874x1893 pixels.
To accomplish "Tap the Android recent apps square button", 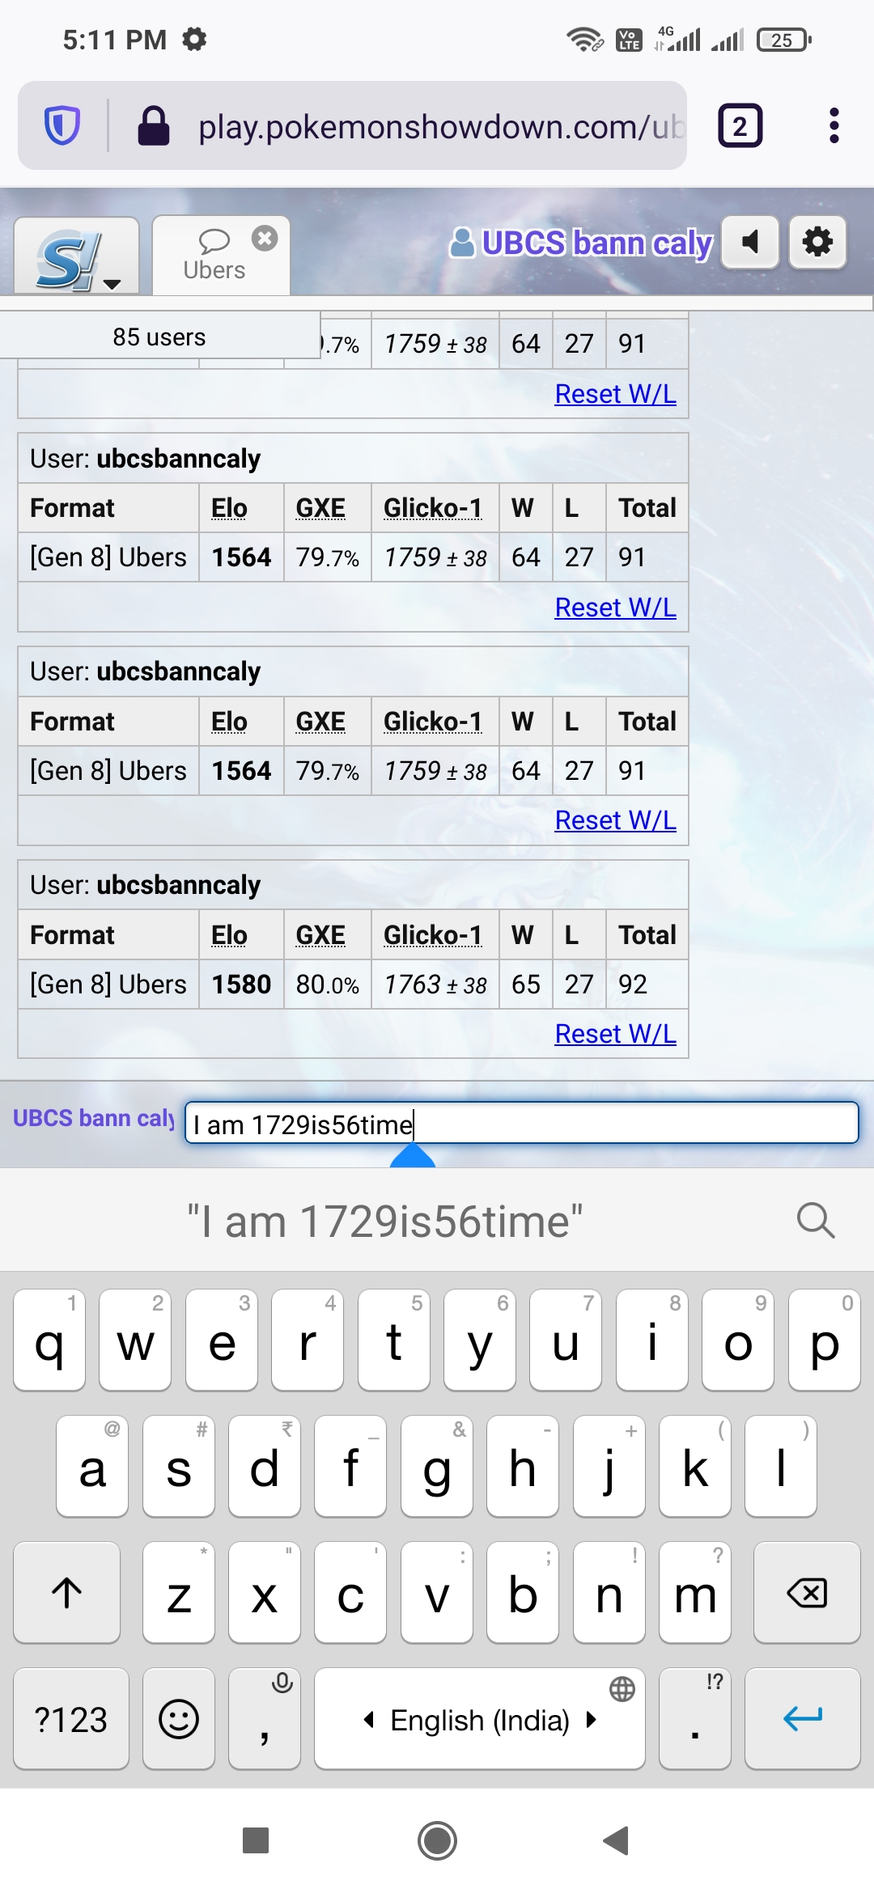I will click(256, 1840).
